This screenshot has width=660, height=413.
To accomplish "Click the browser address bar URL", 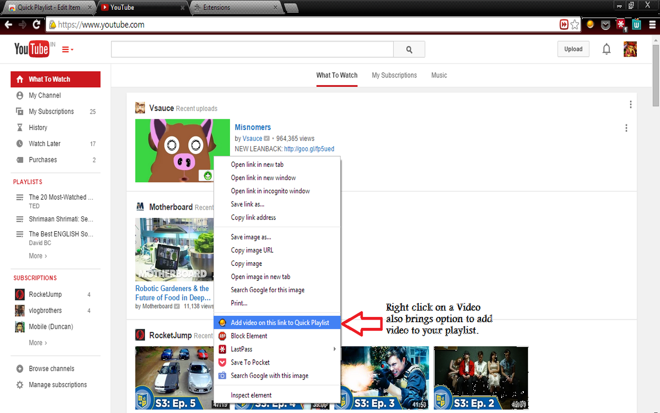I will 101,25.
